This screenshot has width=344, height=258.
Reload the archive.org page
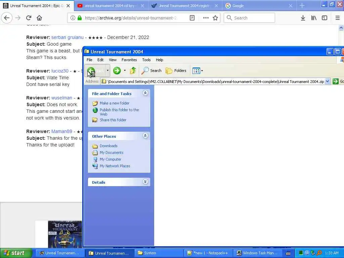[x=29, y=18]
